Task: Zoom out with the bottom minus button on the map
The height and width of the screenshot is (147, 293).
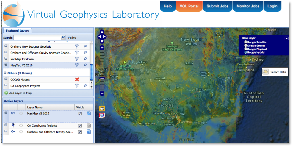Action: [x=102, y=93]
